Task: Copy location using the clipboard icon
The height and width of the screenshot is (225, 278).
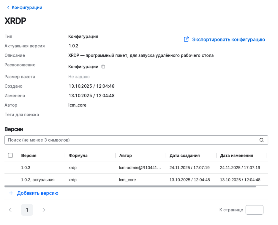Action: click(x=103, y=67)
